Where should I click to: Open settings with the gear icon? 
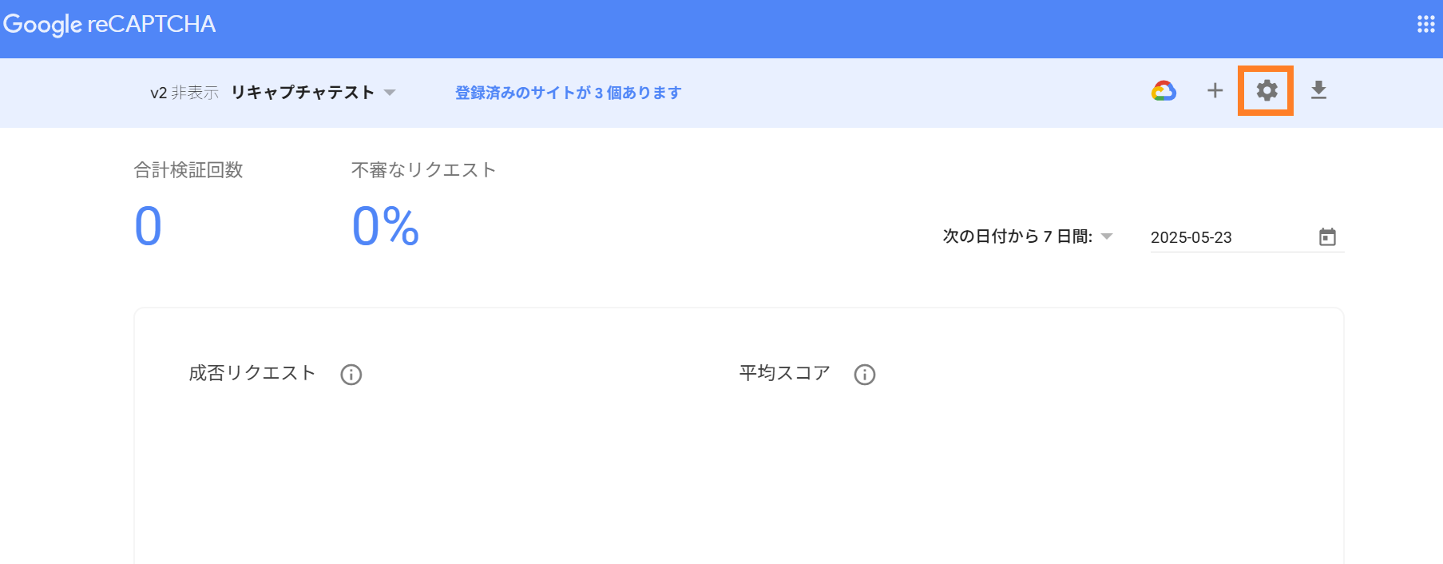(1267, 91)
